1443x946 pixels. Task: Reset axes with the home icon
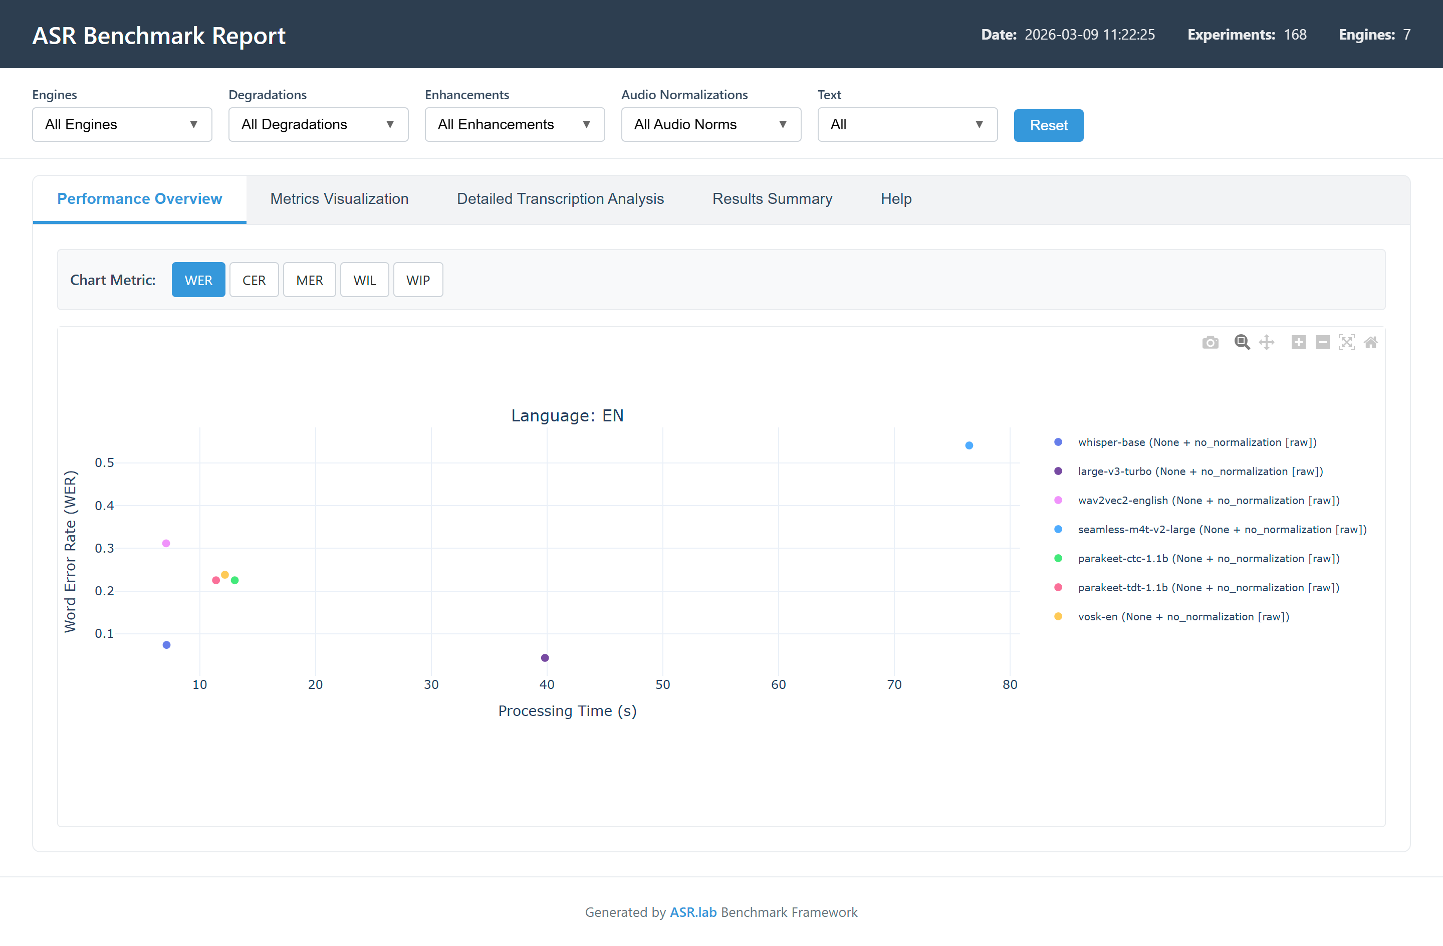click(1371, 343)
